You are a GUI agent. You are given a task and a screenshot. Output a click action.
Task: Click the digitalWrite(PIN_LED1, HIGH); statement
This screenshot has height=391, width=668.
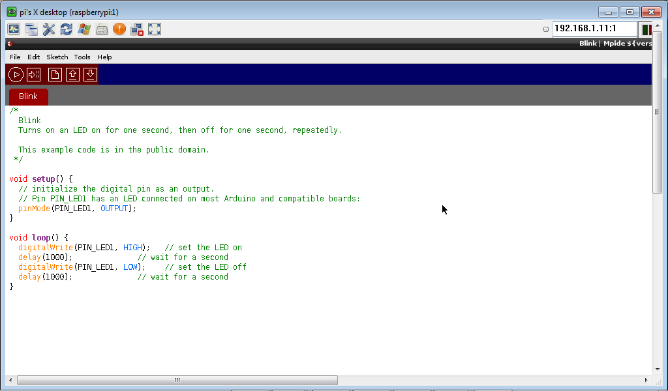[84, 248]
